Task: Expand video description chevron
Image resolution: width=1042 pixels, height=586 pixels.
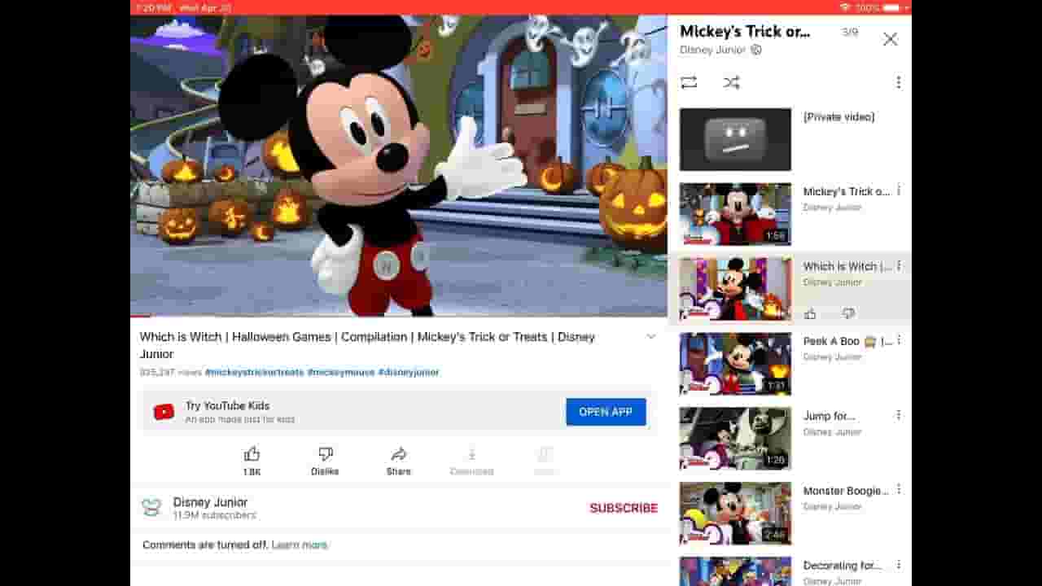Action: (x=650, y=337)
